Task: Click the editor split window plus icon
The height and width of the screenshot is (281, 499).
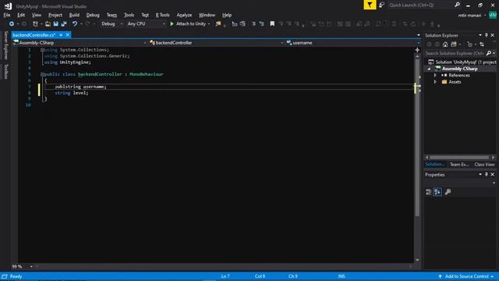Action: tap(417, 50)
